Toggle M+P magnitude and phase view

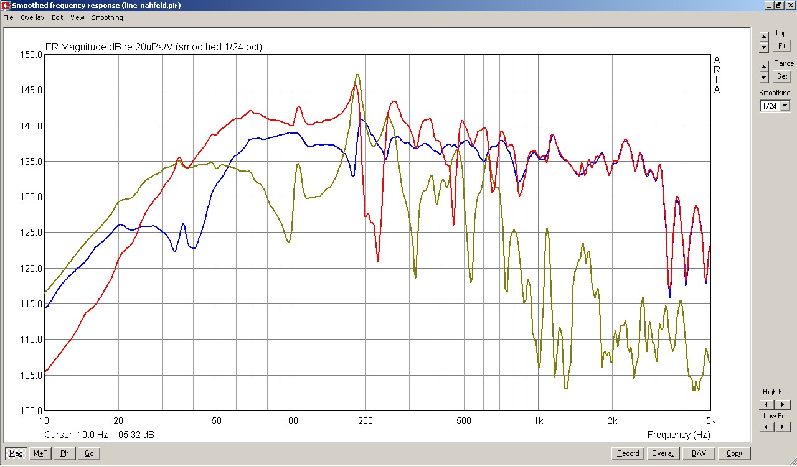tap(40, 453)
